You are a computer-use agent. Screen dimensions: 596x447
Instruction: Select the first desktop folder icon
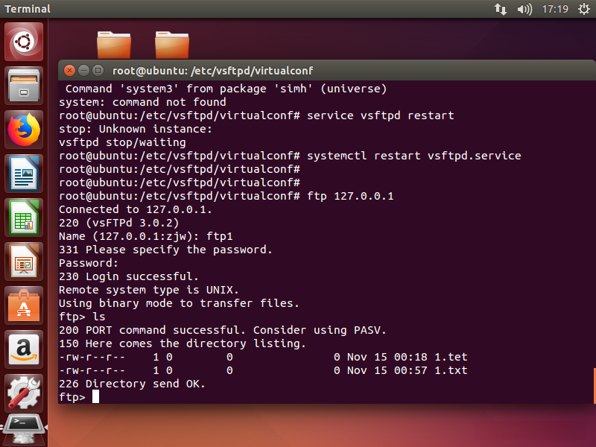pyautogui.click(x=114, y=45)
